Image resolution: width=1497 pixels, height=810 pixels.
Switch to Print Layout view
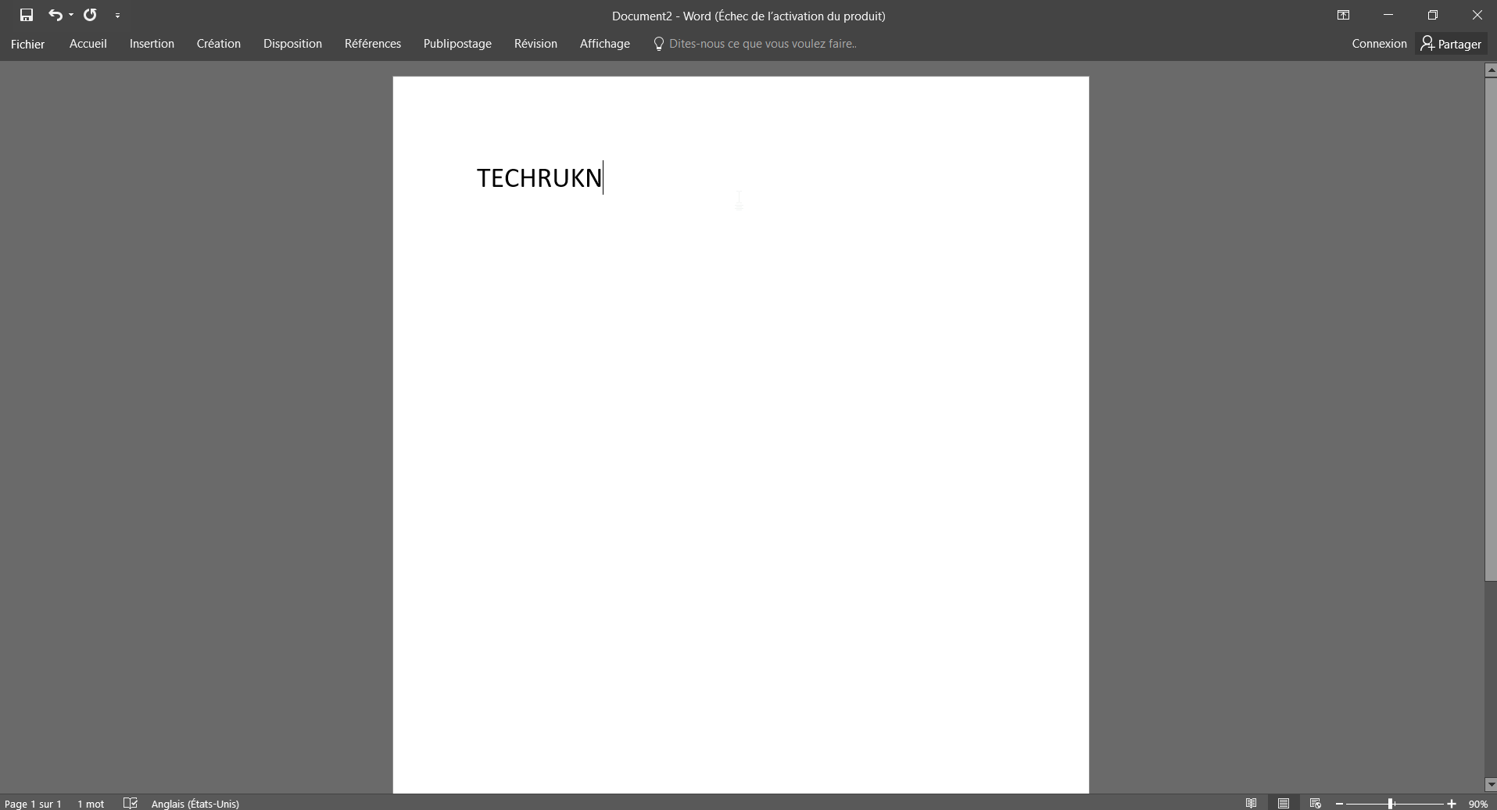1284,803
